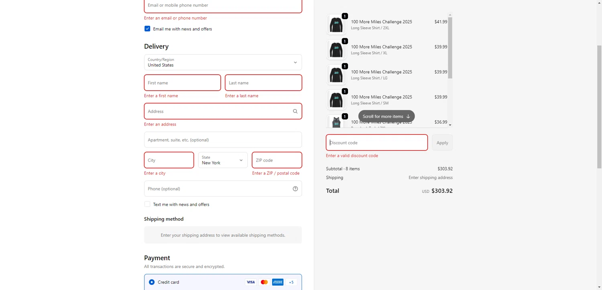Click the Apply discount button
This screenshot has width=602, height=290.
[442, 143]
